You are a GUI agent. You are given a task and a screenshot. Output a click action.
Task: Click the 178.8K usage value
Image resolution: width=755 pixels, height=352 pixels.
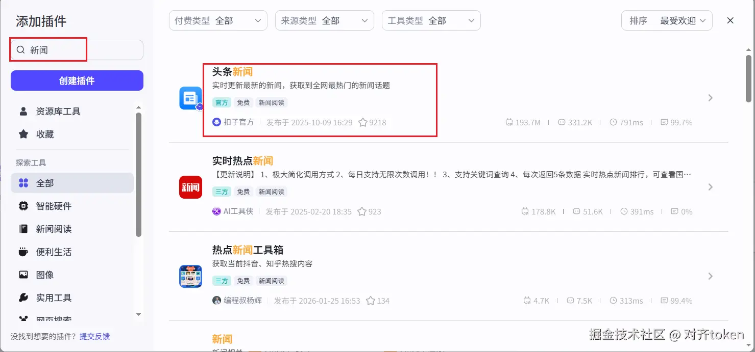click(x=544, y=211)
